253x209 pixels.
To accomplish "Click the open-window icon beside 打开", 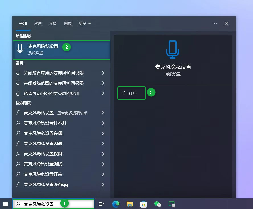I will (123, 93).
